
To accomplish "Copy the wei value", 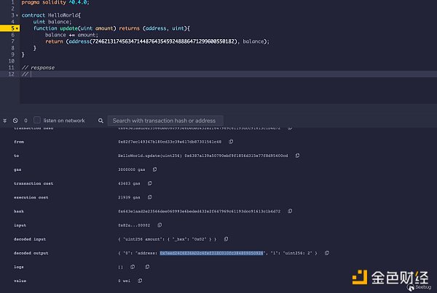I will [x=141, y=280].
